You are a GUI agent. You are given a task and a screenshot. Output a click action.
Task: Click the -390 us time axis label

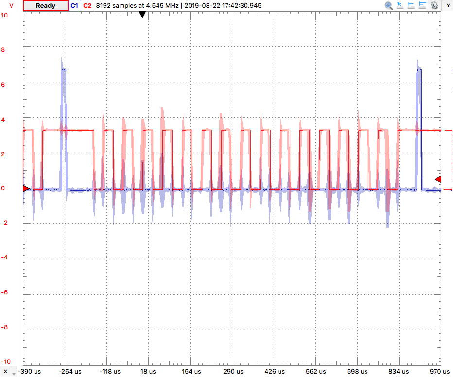[29, 372]
